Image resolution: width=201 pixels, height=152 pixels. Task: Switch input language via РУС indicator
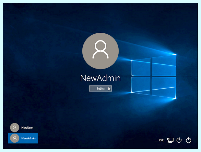[x=161, y=140]
